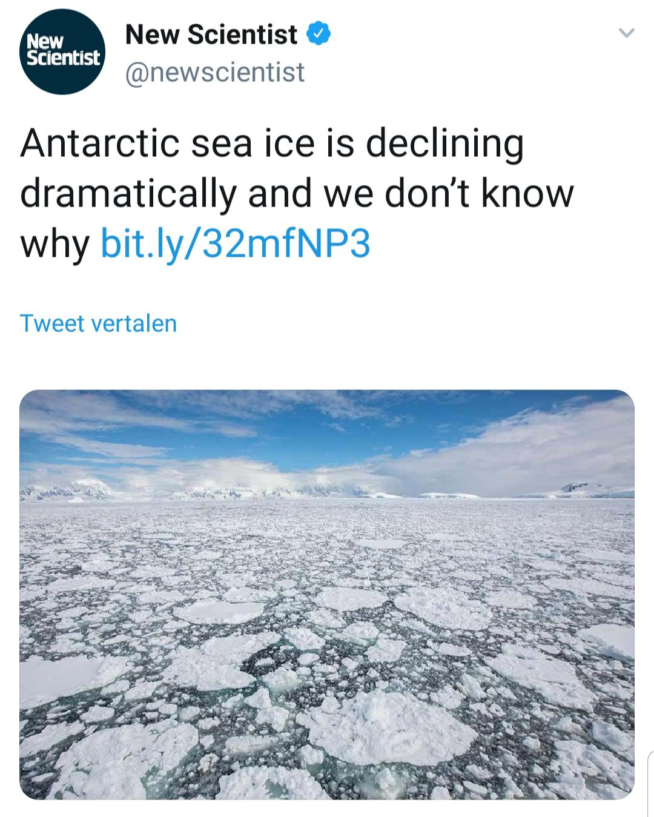Image resolution: width=654 pixels, height=817 pixels.
Task: View the attached ice floe image
Action: (x=327, y=594)
